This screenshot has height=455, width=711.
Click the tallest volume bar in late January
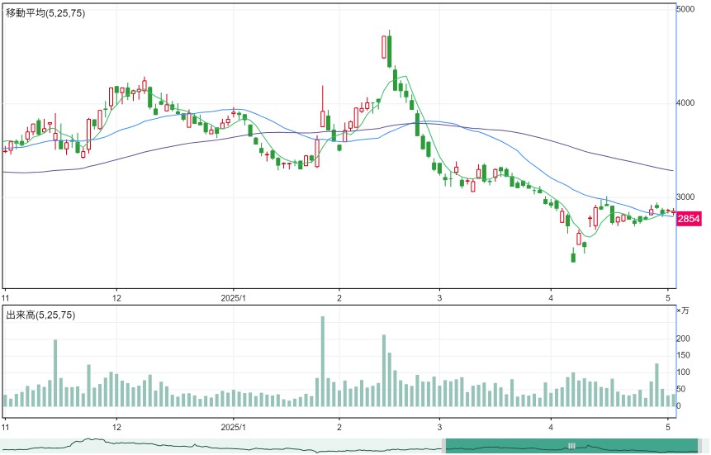pos(323,362)
